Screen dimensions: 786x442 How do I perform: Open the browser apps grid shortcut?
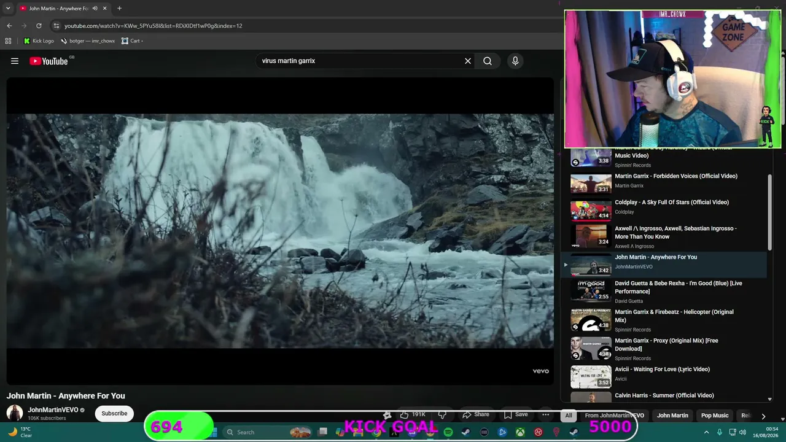(x=8, y=41)
